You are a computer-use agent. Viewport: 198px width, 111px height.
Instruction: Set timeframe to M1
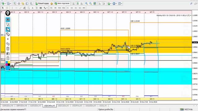tap(51, 8)
